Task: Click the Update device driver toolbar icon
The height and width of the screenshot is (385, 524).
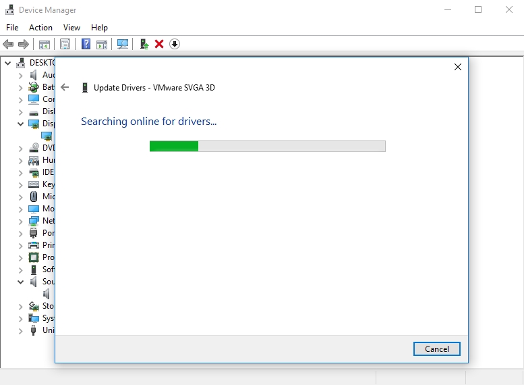Action: (144, 44)
